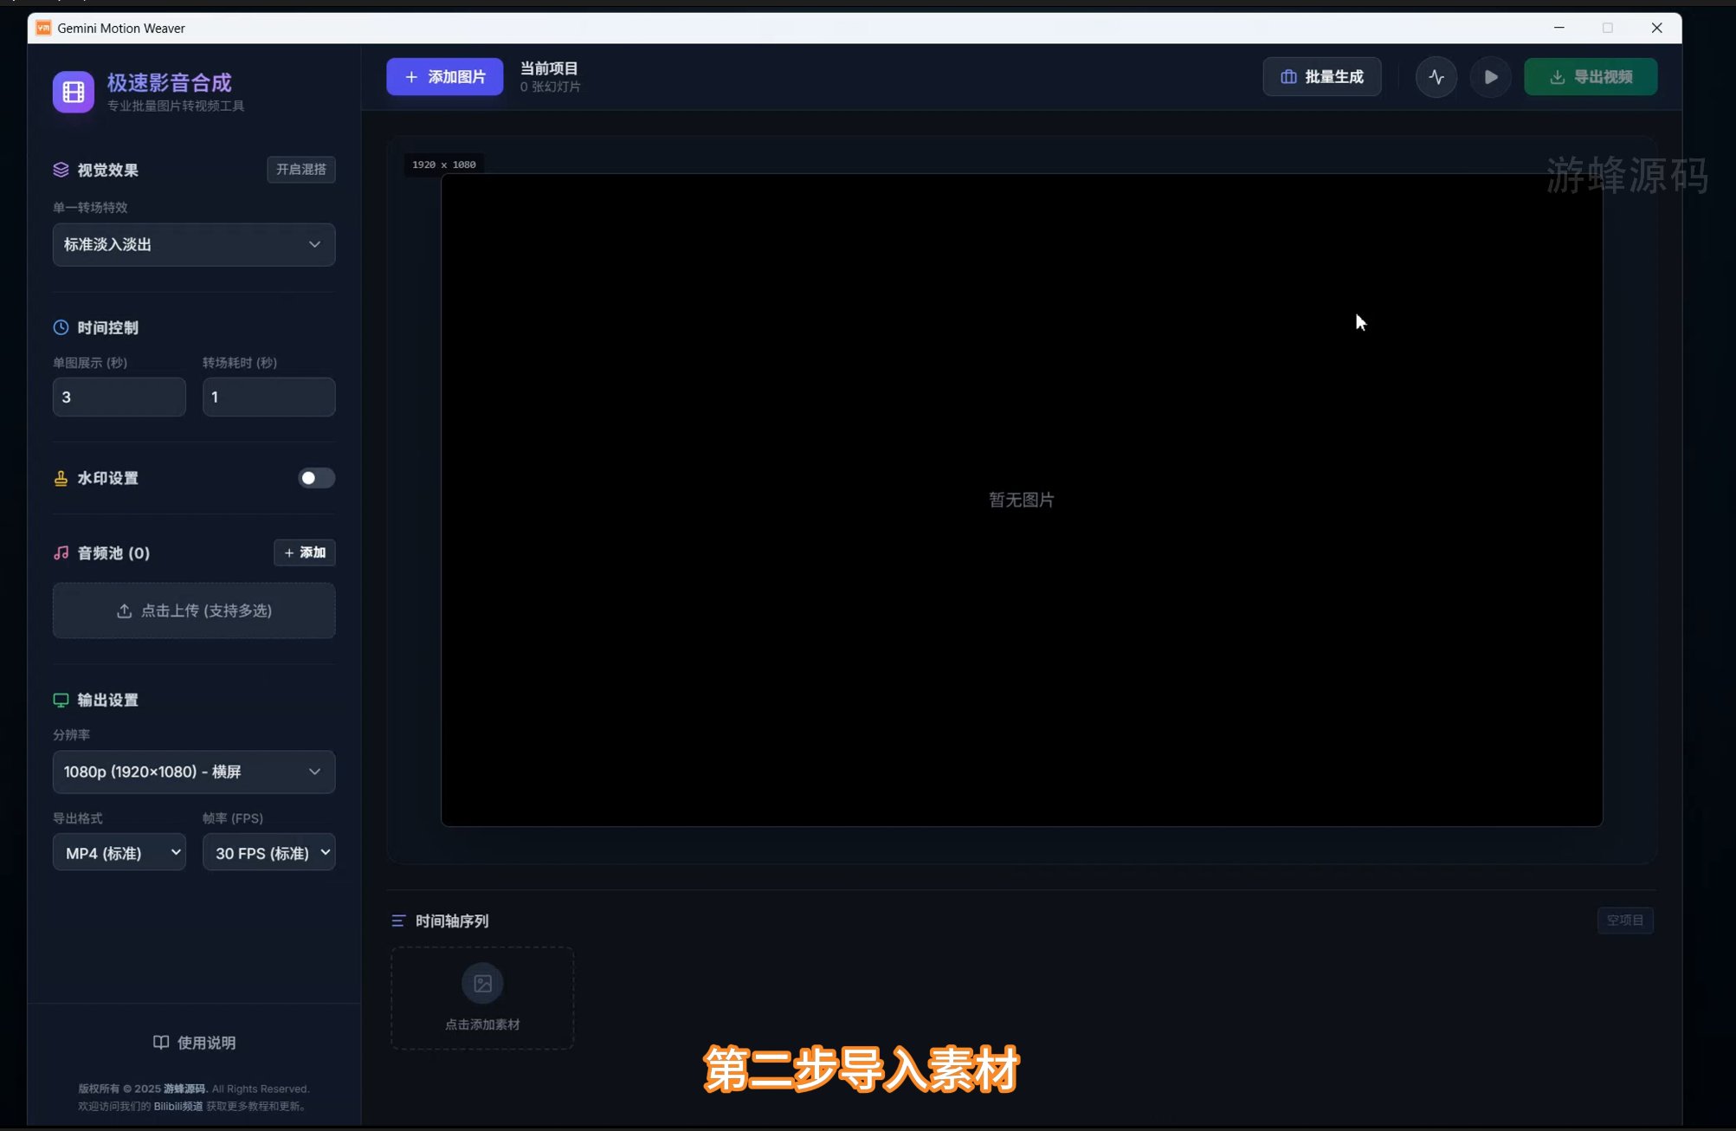1736x1131 pixels.
Task: Toggle the 水印设置 watermark switch
Action: pos(316,478)
